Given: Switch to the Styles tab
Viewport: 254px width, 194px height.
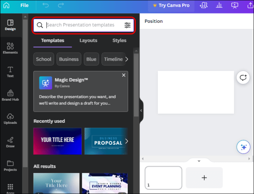Looking at the screenshot, I should (119, 40).
